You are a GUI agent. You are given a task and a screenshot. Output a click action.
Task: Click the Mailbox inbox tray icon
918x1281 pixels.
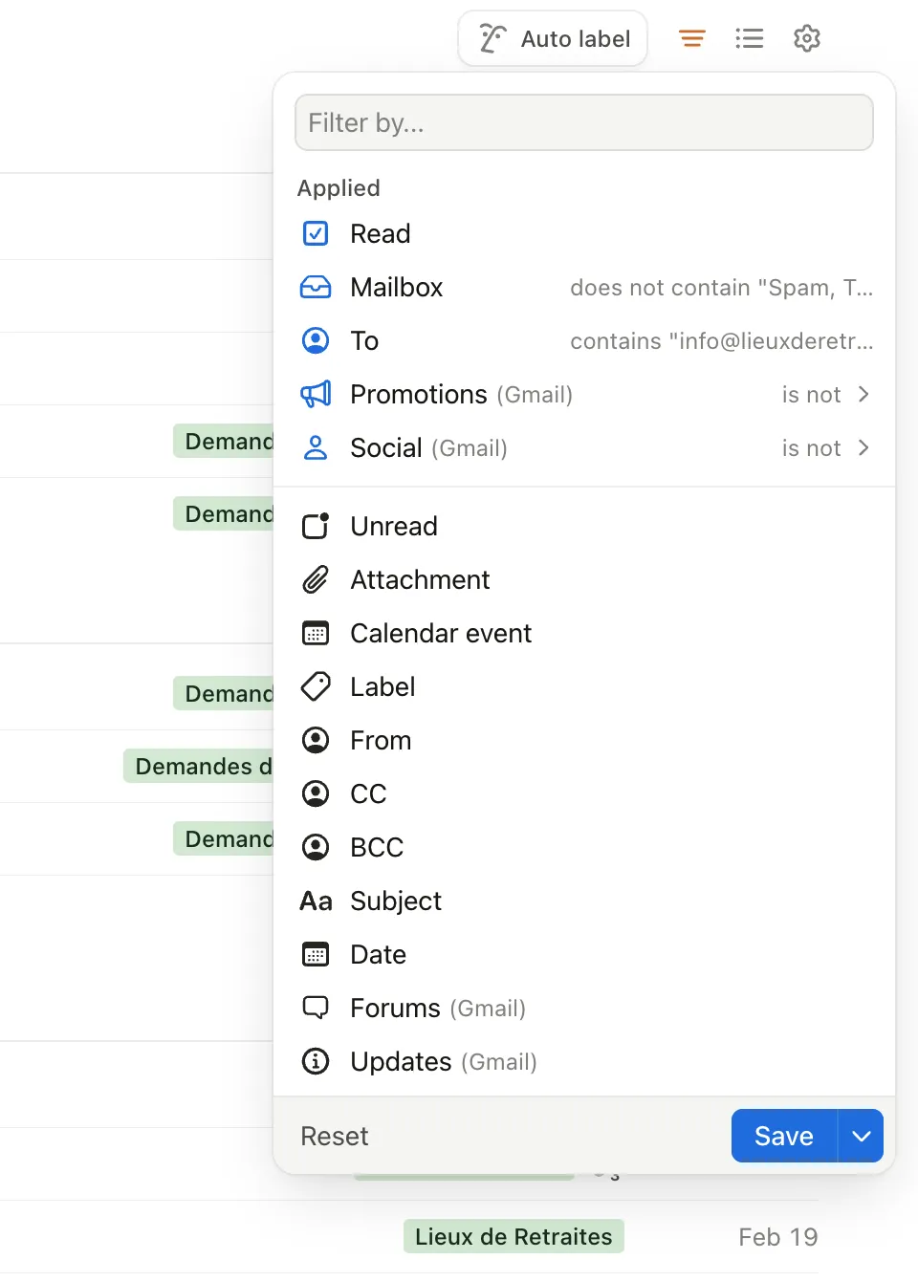tap(316, 288)
